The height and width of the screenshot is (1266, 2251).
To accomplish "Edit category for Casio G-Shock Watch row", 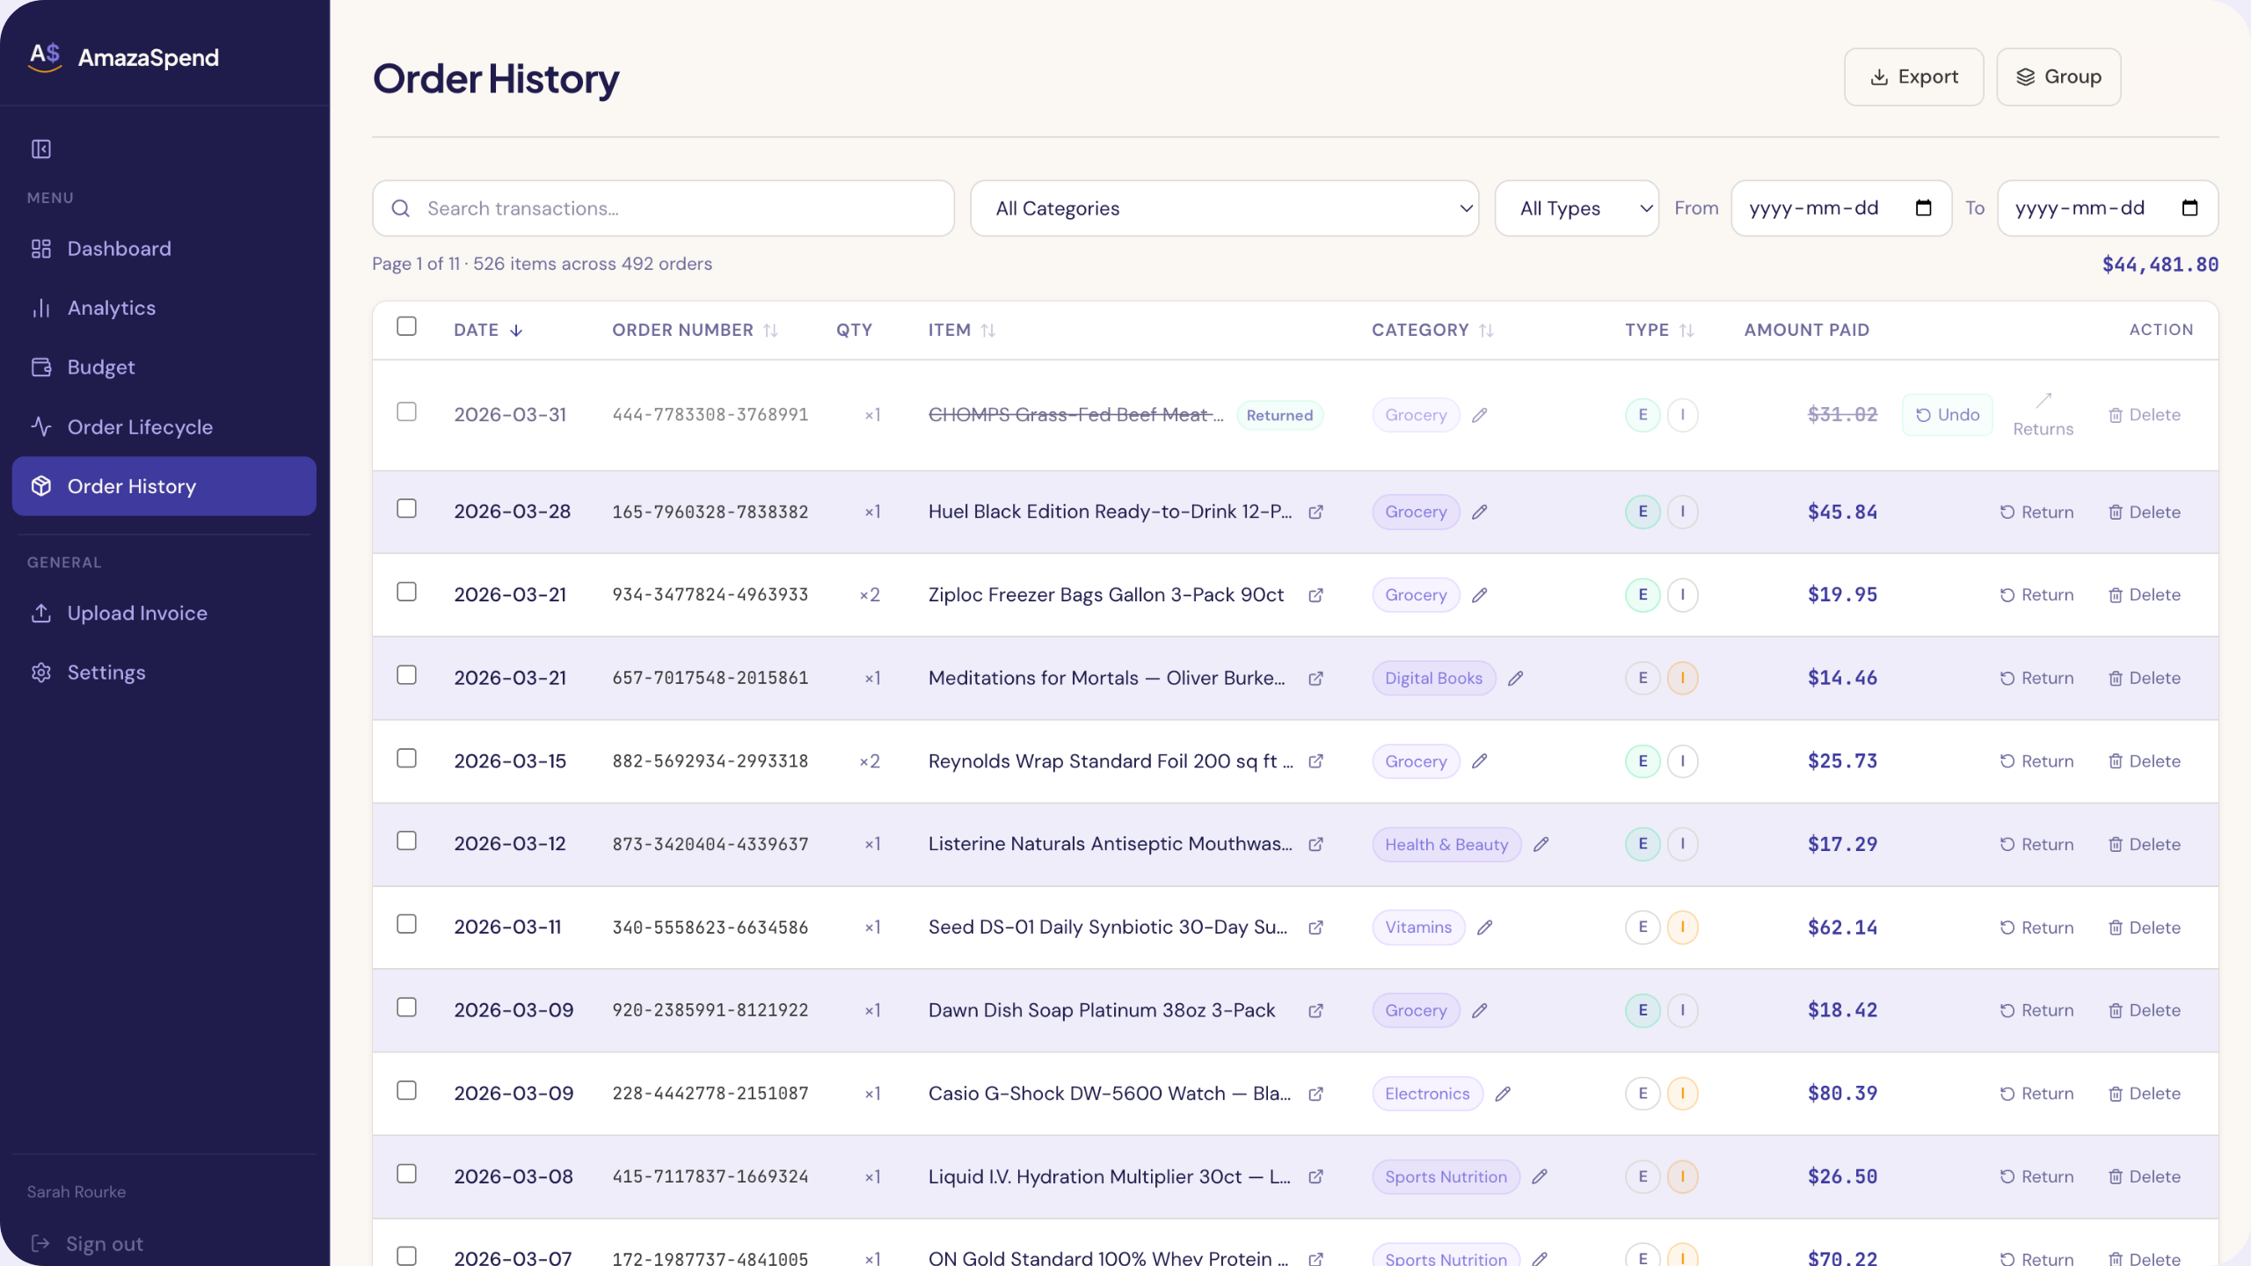I will [x=1503, y=1094].
